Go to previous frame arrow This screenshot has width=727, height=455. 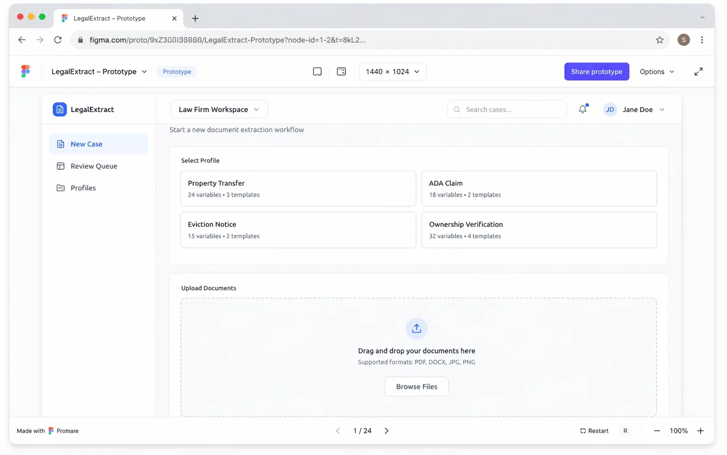click(x=338, y=431)
